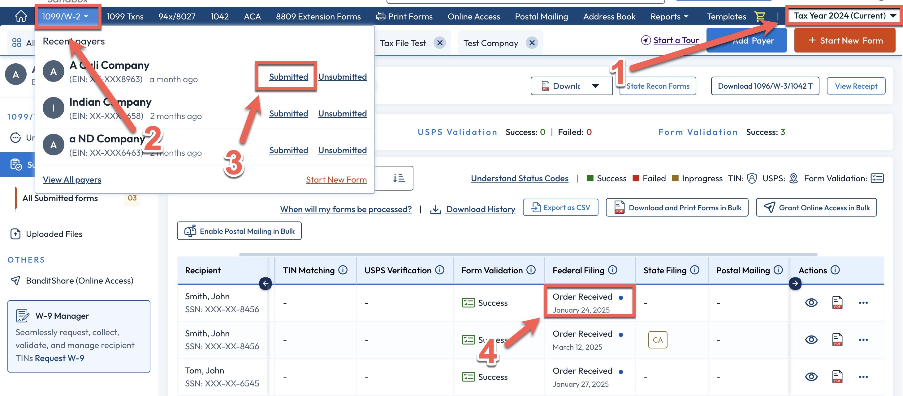View form for Smith, John January 24 row
Screen dimensions: 903x396
tap(811, 303)
